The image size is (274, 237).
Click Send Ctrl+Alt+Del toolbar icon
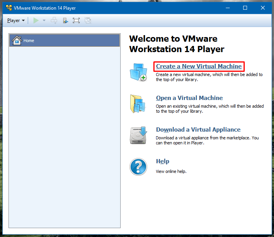(x=54, y=20)
